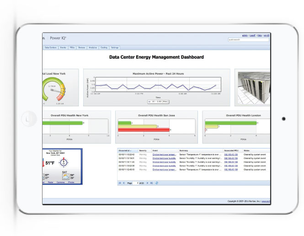This screenshot has width=304, height=236.
Task: Refresh the events table
Action: [x=157, y=183]
